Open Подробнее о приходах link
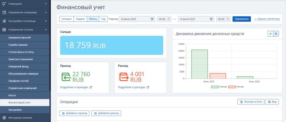The width and height of the screenshot is (286, 122). tap(74, 87)
